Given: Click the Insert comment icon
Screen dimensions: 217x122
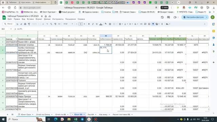Looking at the screenshot, I should coord(145,24).
